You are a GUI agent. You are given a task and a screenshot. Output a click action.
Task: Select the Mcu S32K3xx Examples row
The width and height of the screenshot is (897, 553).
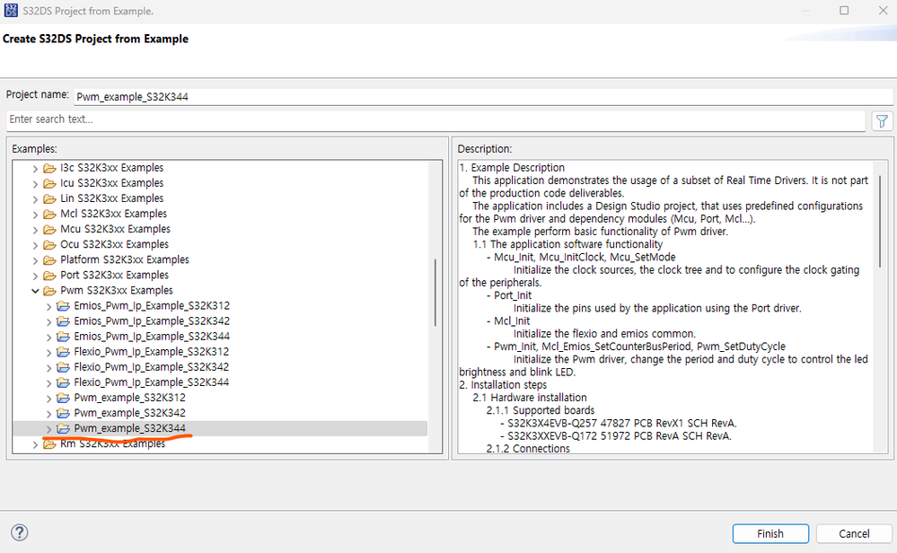pyautogui.click(x=115, y=229)
